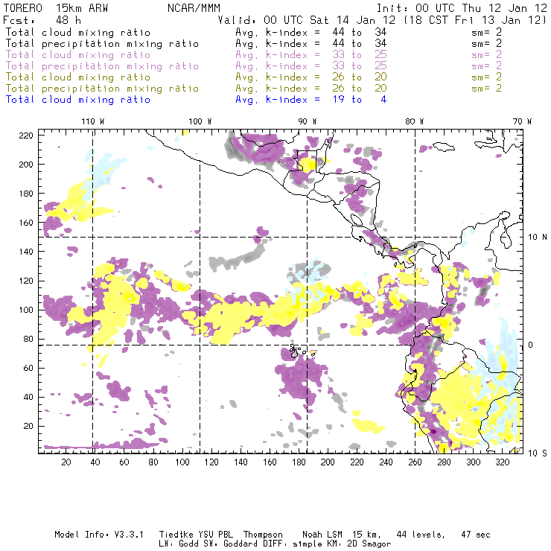The height and width of the screenshot is (551, 551).
Task: Select olive 'Total cloud mixing ratio' legend line
Action: [x=78, y=77]
